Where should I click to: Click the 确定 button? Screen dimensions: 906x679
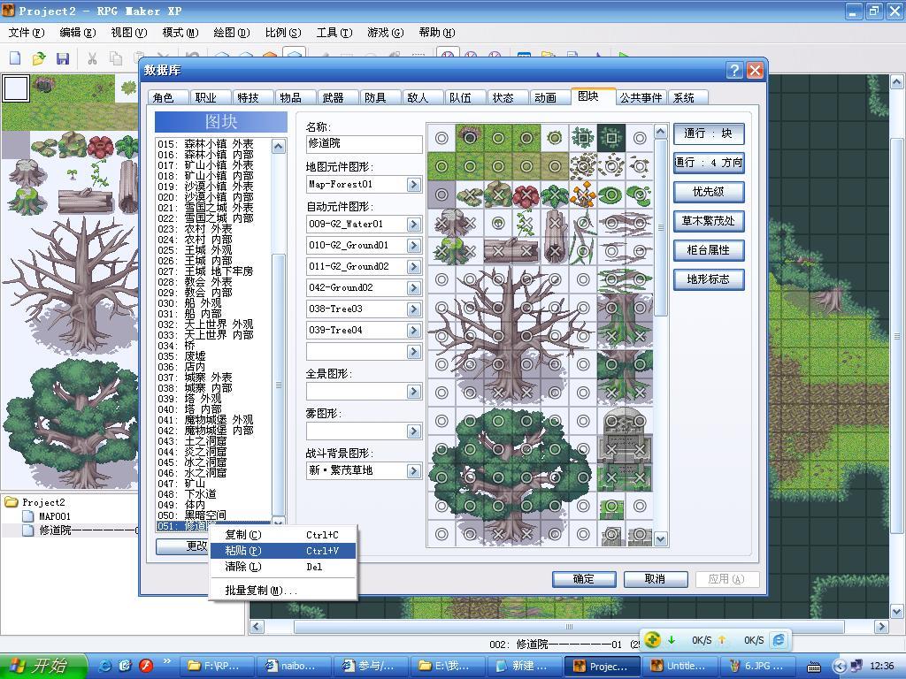pos(584,578)
